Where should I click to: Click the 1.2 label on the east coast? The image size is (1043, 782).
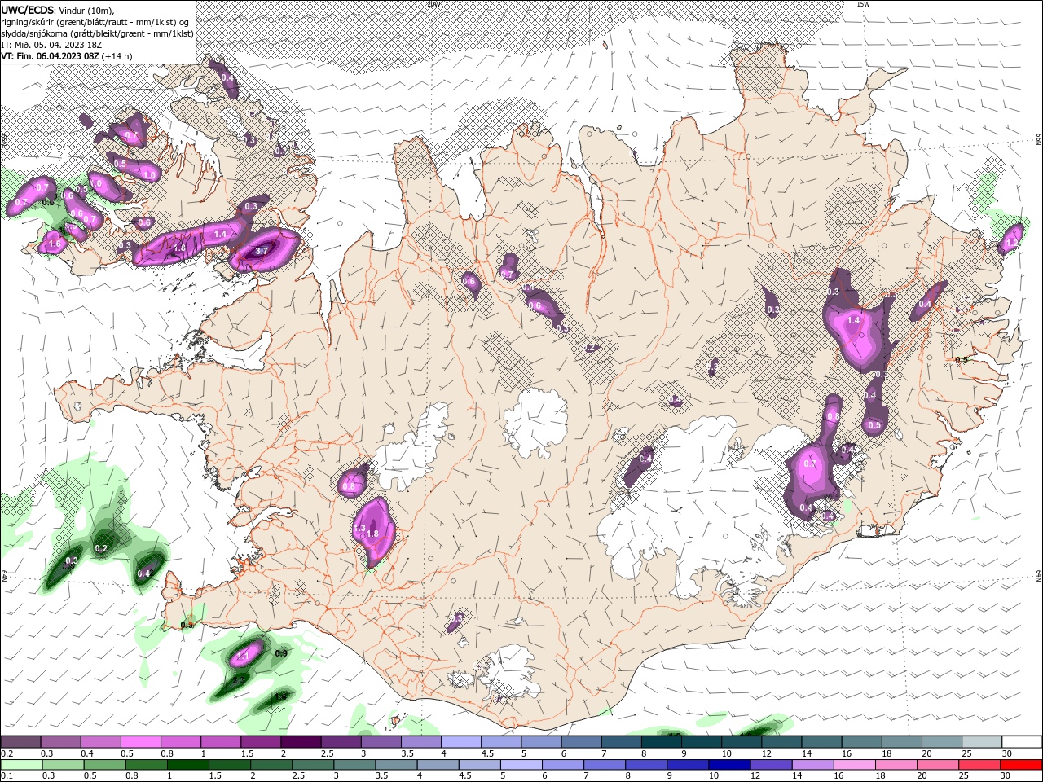tap(1012, 243)
